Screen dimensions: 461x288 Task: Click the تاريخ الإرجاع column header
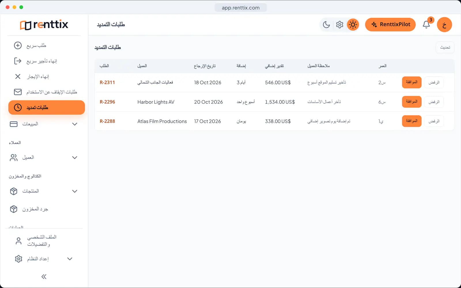pyautogui.click(x=205, y=66)
